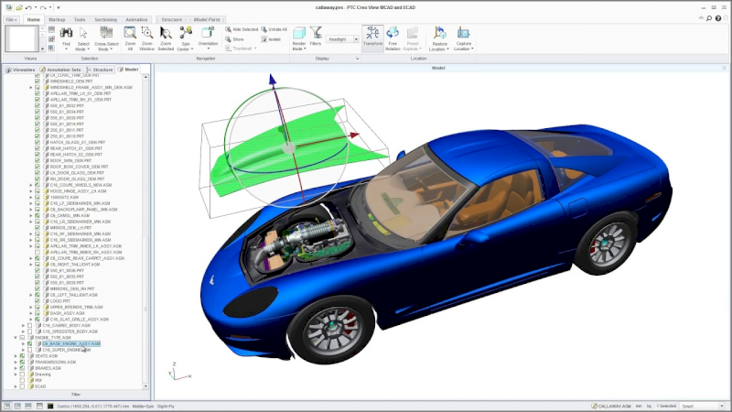Activate the Zoom All tool
This screenshot has width=732, height=412.
tap(130, 34)
